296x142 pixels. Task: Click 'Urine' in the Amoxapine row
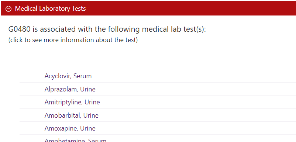(88, 128)
